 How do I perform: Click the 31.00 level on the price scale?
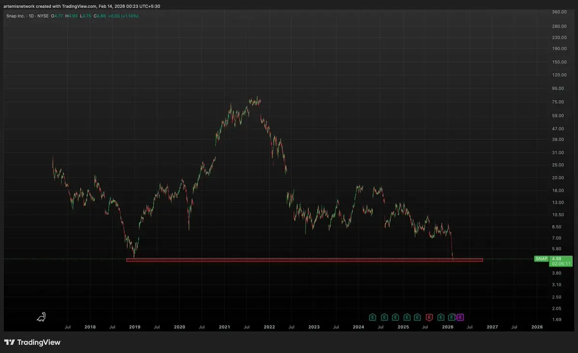(558, 153)
